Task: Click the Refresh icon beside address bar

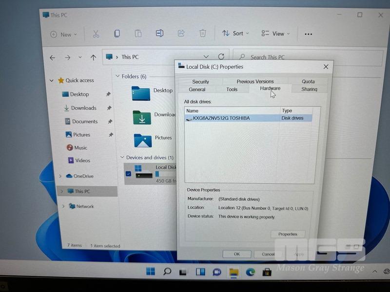Action: tap(221, 57)
